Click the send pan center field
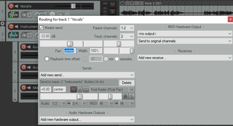The height and width of the screenshot is (126, 233). pyautogui.click(x=60, y=89)
